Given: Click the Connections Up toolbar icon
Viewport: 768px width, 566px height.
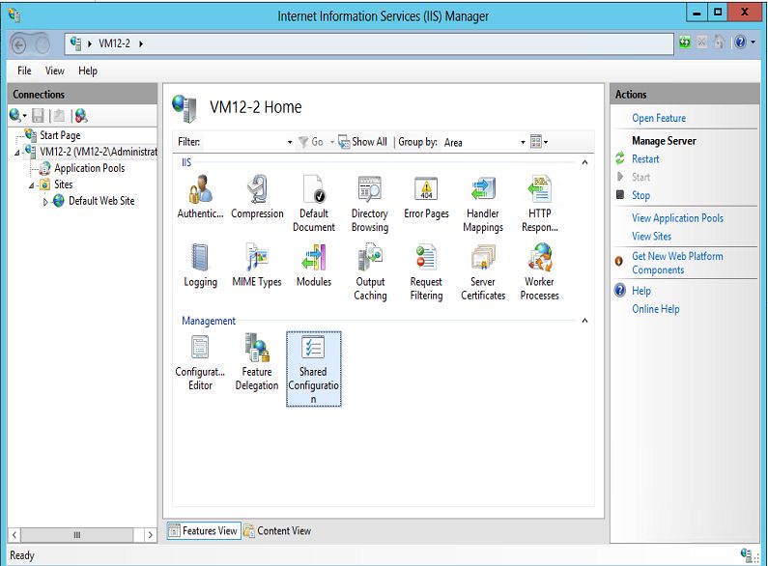Looking at the screenshot, I should (x=59, y=116).
